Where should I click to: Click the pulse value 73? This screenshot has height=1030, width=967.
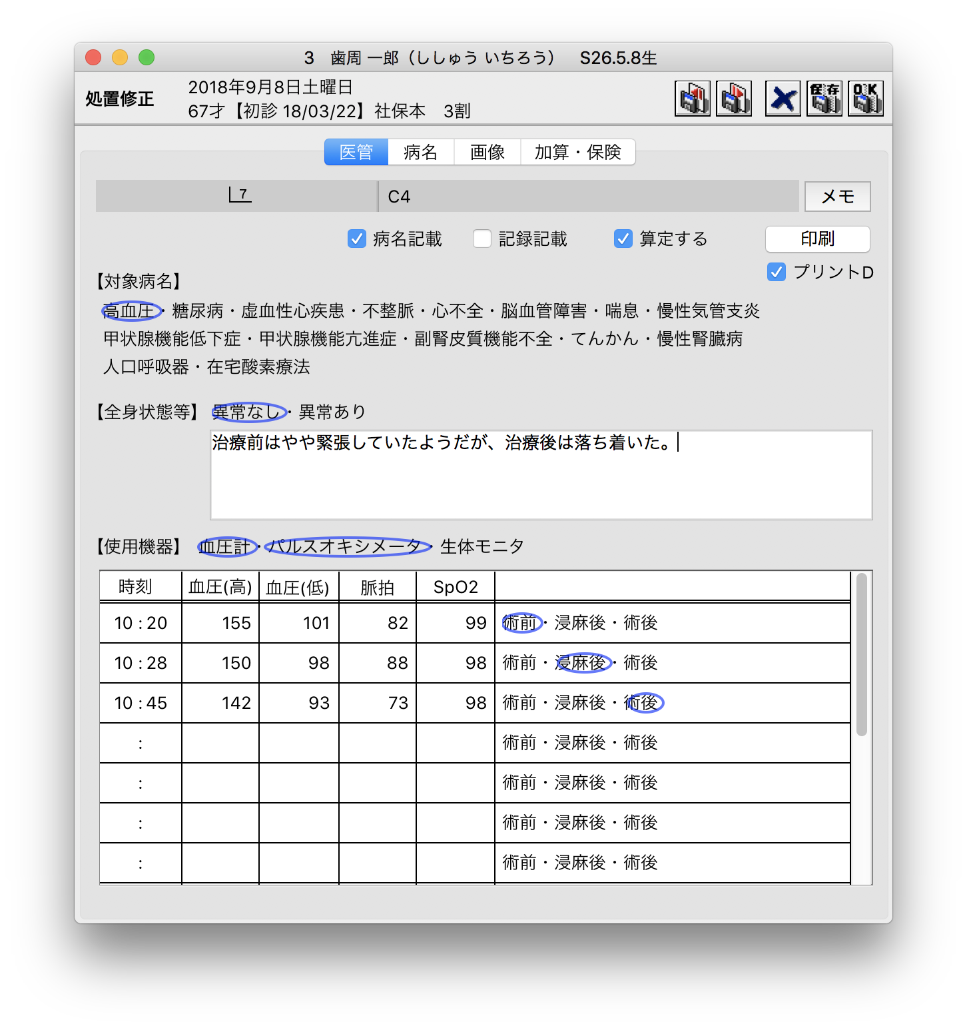point(378,703)
